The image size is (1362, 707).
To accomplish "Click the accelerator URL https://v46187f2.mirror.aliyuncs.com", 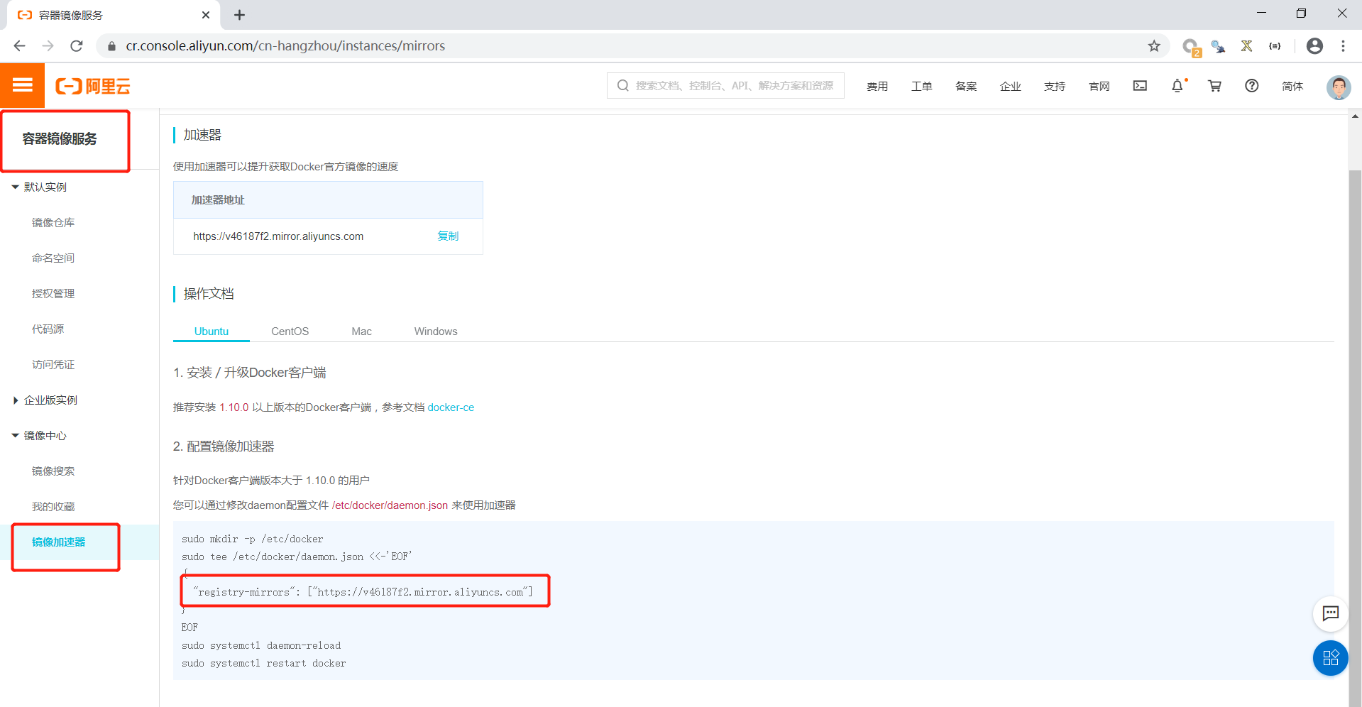I will (x=278, y=236).
